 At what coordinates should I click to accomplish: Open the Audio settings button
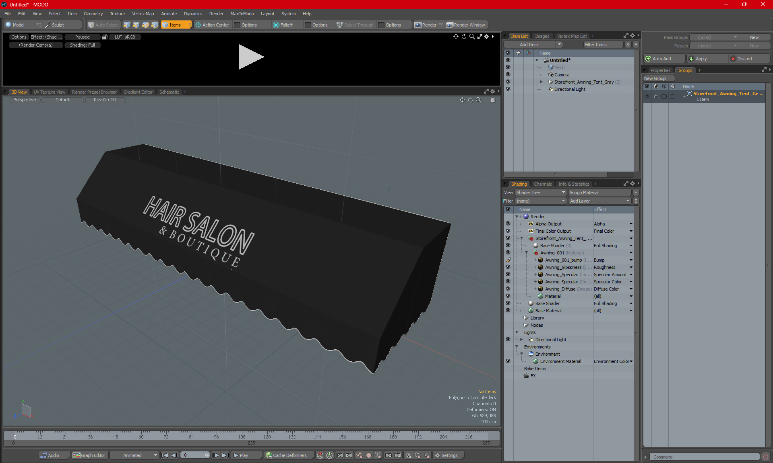point(55,455)
